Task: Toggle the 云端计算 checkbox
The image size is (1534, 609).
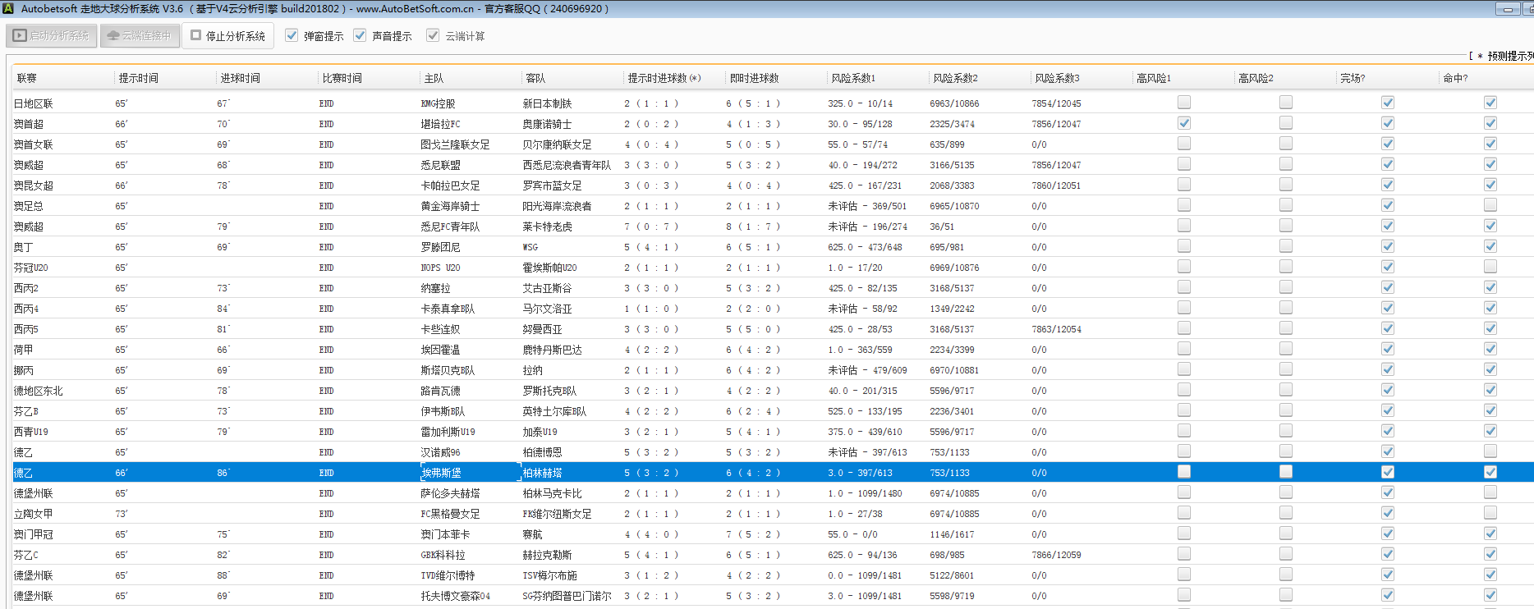Action: [x=433, y=36]
